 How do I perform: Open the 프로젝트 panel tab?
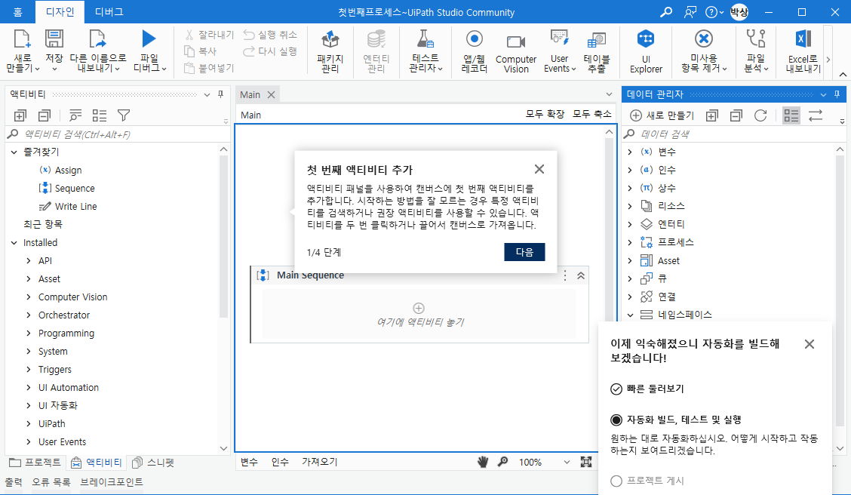pyautogui.click(x=35, y=463)
